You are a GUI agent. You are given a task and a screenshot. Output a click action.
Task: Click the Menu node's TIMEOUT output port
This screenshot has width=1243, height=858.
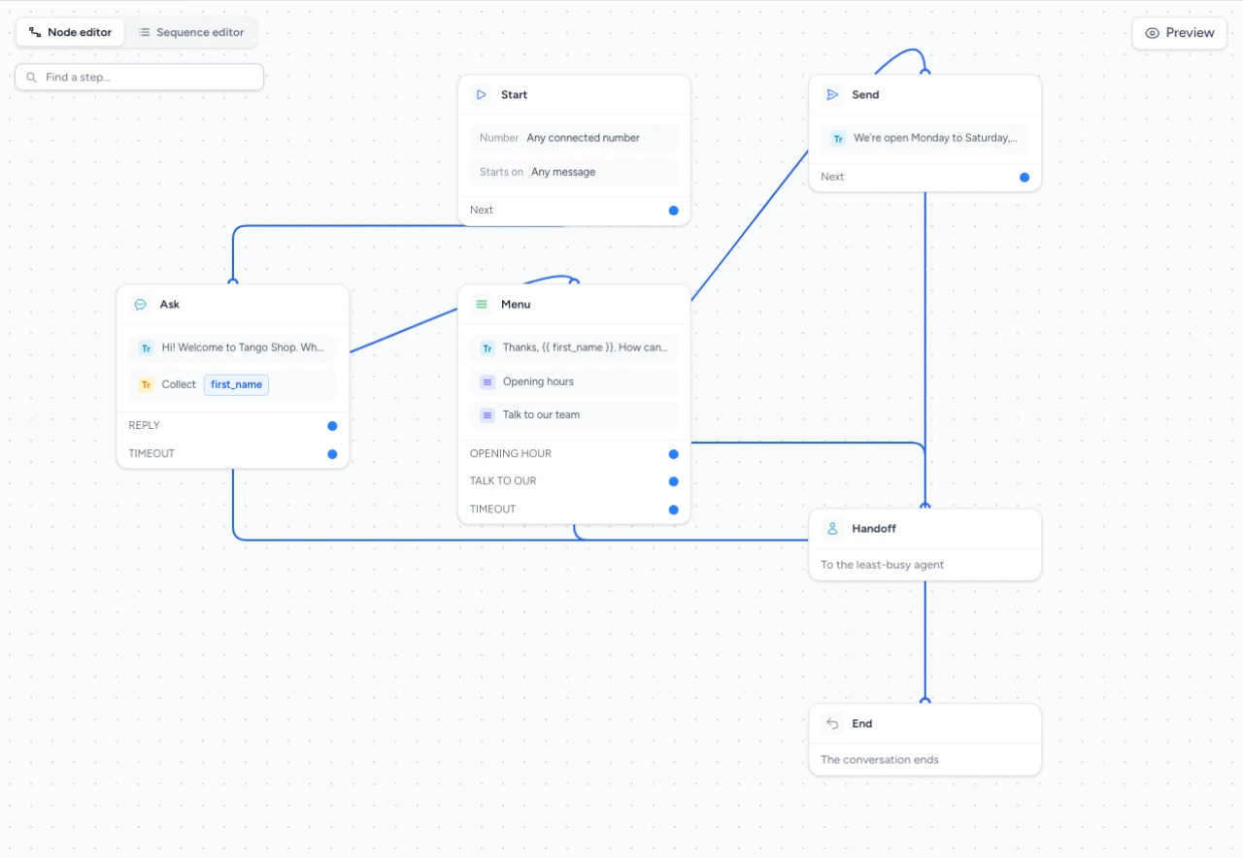673,510
